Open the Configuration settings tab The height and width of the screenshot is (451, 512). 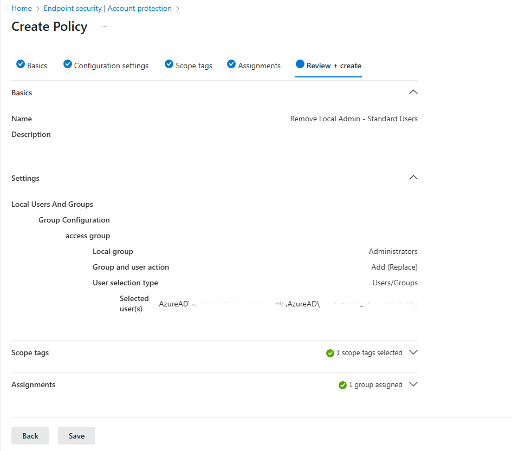pyautogui.click(x=111, y=65)
